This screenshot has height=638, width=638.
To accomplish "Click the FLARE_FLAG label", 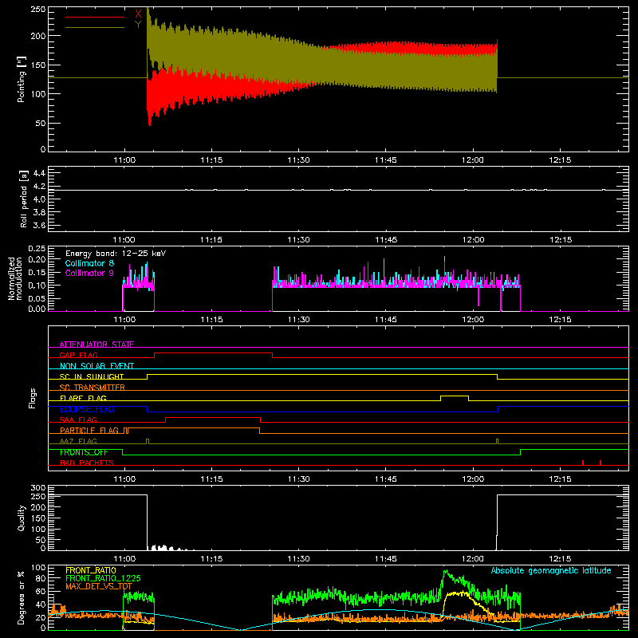I will (83, 398).
